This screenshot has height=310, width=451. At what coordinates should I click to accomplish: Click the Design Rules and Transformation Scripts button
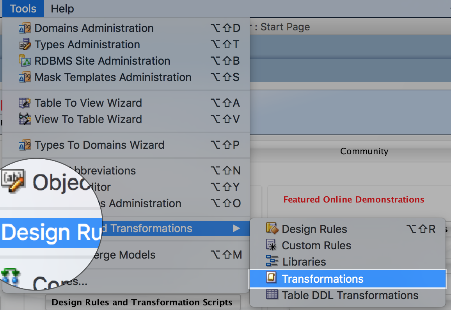pos(143,302)
